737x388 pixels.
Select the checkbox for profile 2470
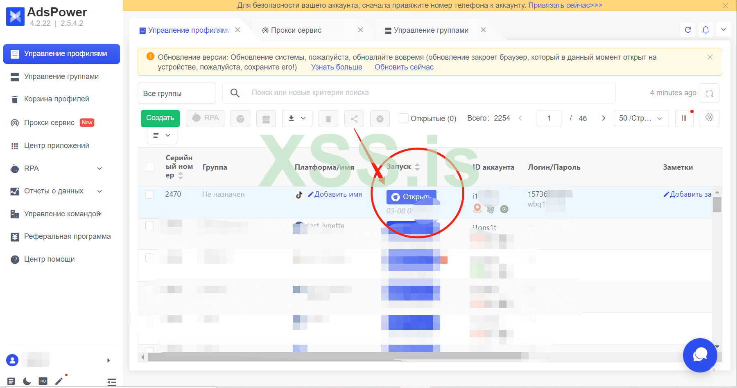pos(150,194)
